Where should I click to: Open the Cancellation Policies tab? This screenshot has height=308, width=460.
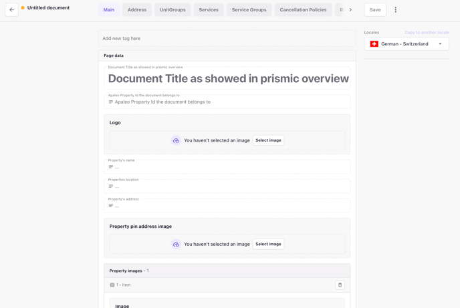point(303,9)
